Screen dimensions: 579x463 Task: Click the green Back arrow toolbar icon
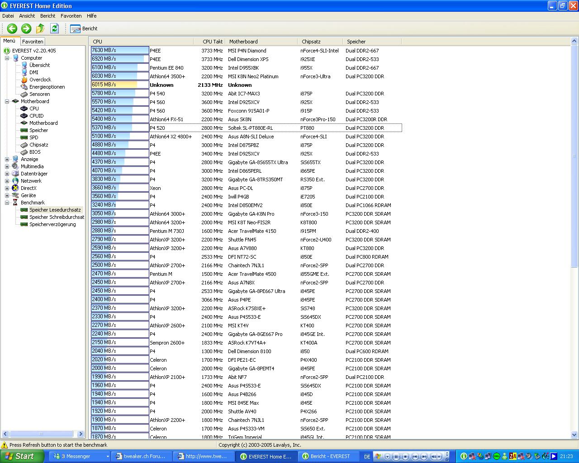[x=12, y=28]
